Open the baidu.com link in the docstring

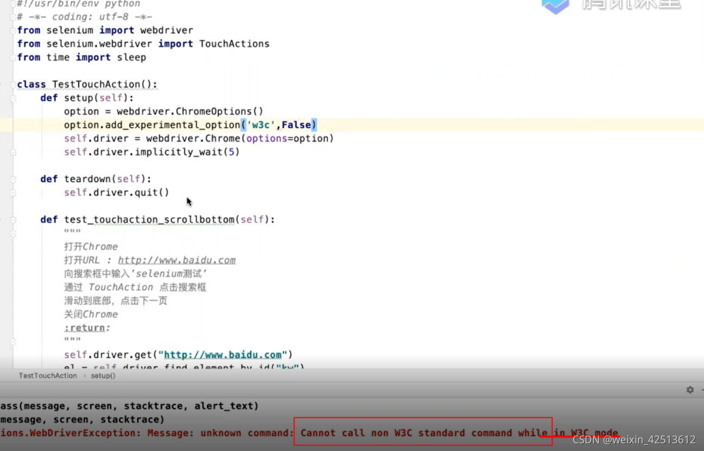[178, 259]
